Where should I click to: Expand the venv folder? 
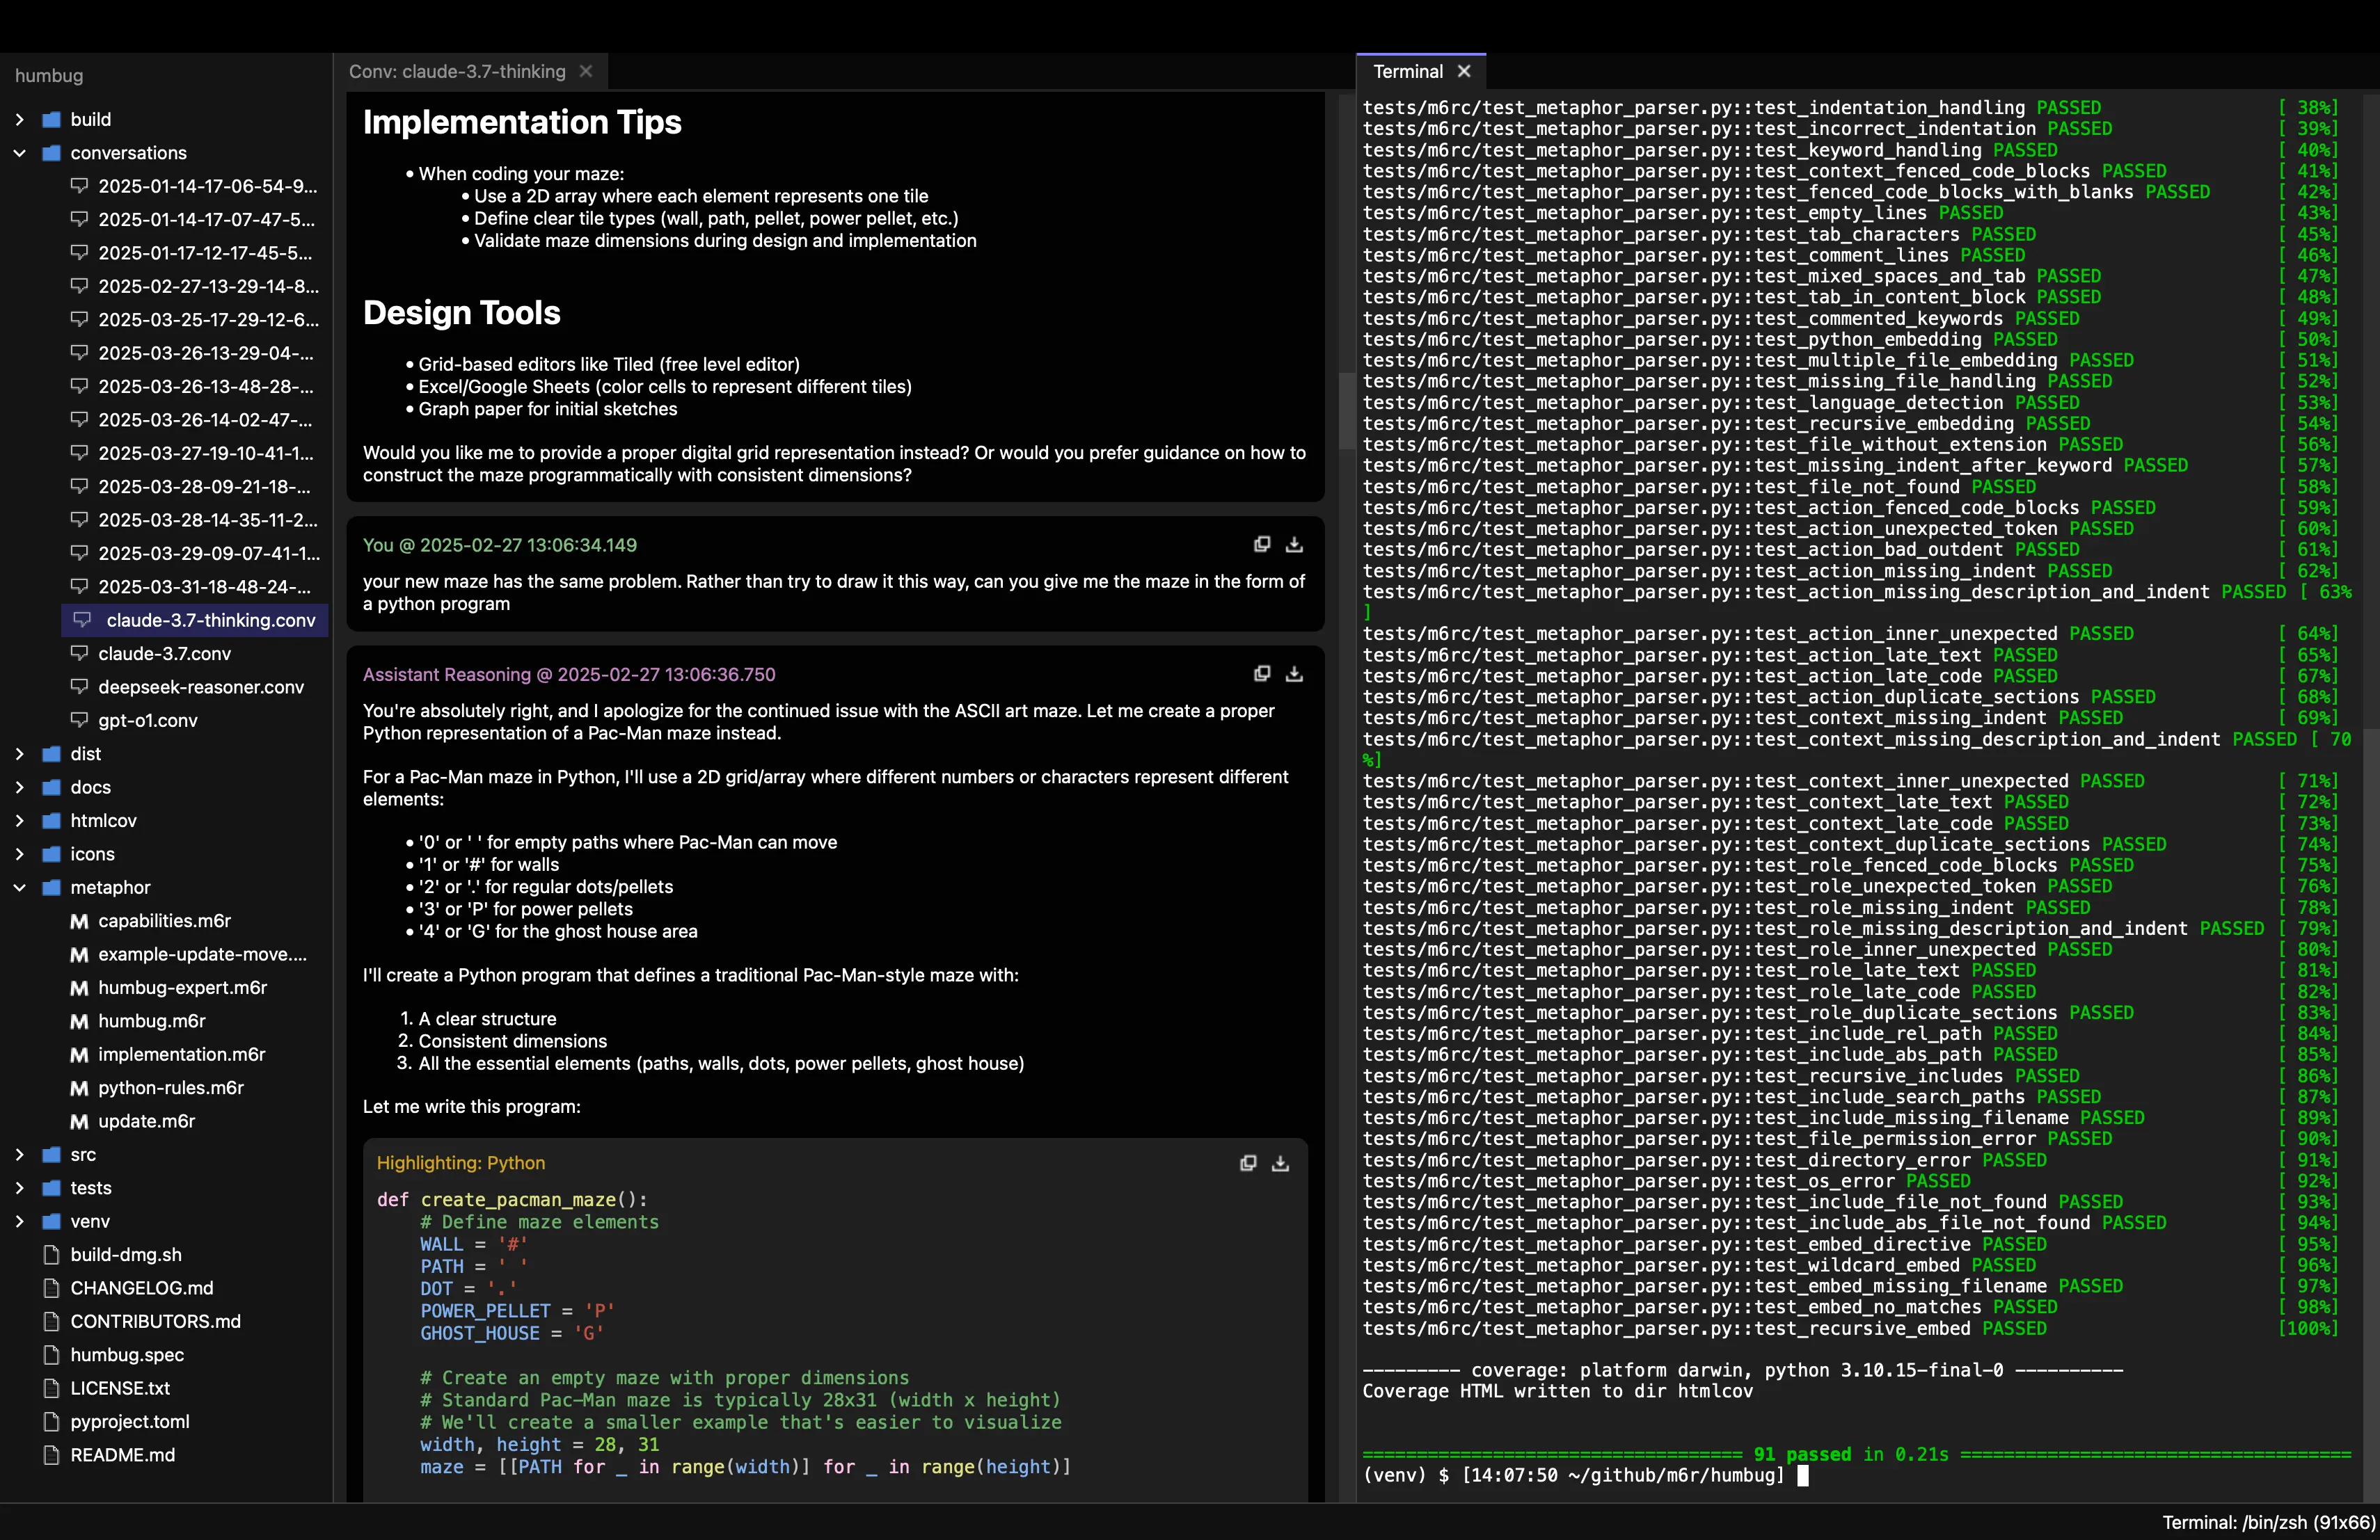point(19,1221)
